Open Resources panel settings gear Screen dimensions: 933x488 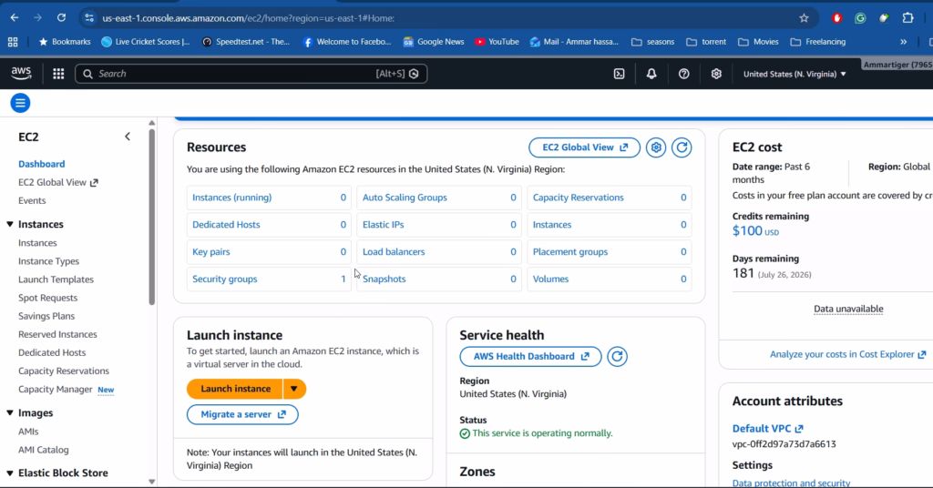click(655, 147)
